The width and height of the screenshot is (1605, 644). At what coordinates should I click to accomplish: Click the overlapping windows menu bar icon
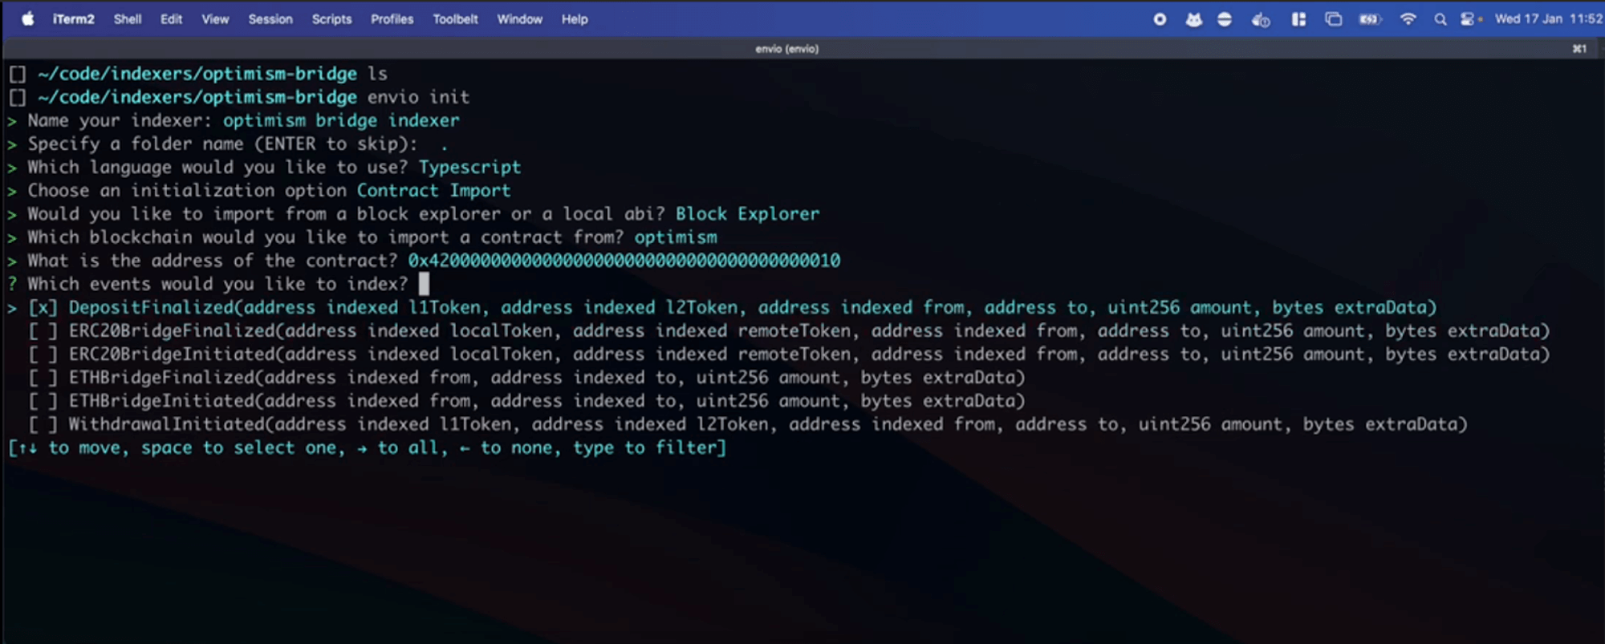coord(1333,19)
